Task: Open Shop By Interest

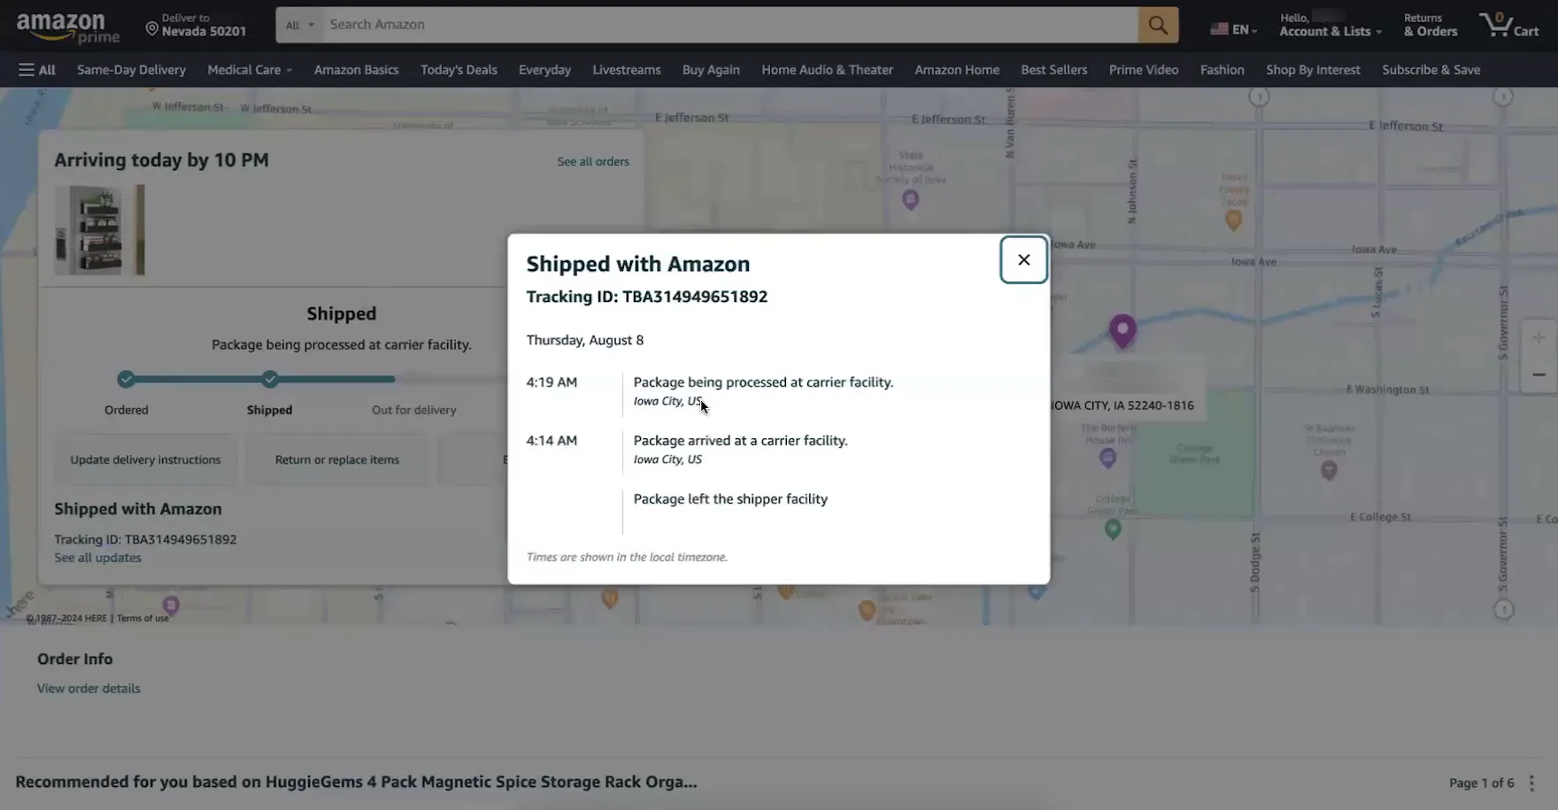Action: tap(1313, 70)
